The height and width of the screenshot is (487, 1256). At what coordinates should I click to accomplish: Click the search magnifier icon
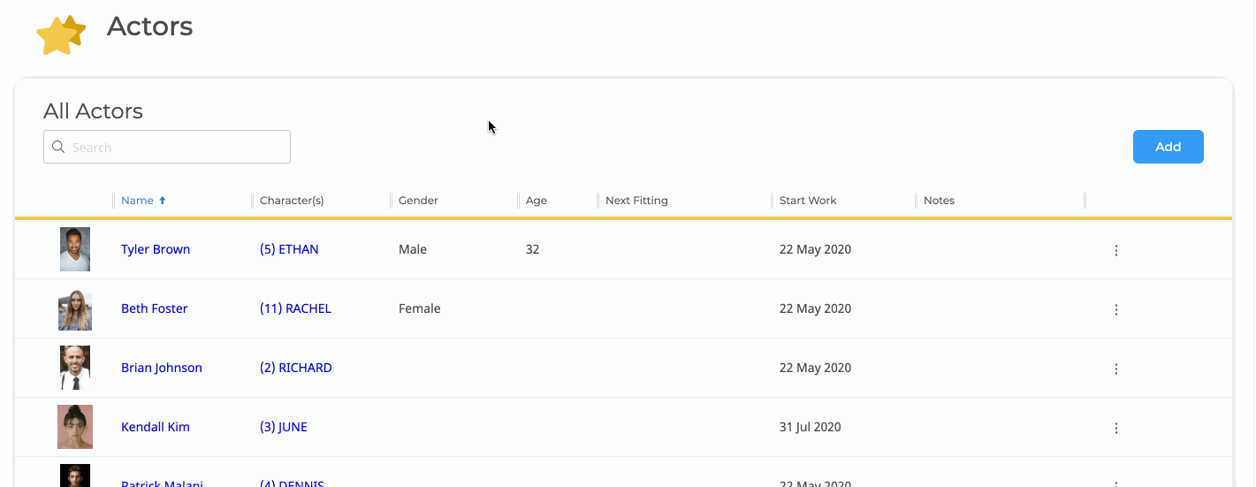[x=58, y=147]
